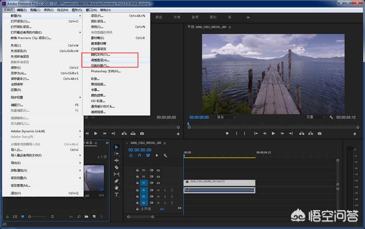
Task: Select the Selection arrow tool
Action: point(116,147)
